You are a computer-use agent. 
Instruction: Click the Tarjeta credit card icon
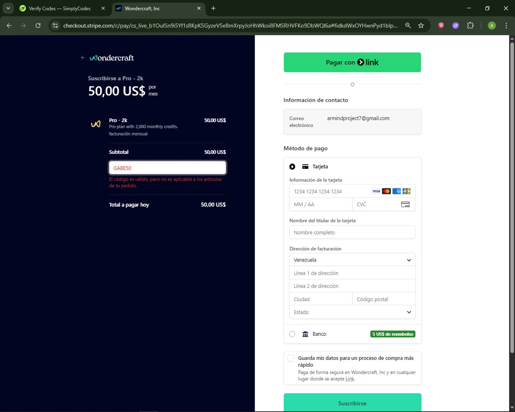click(305, 167)
